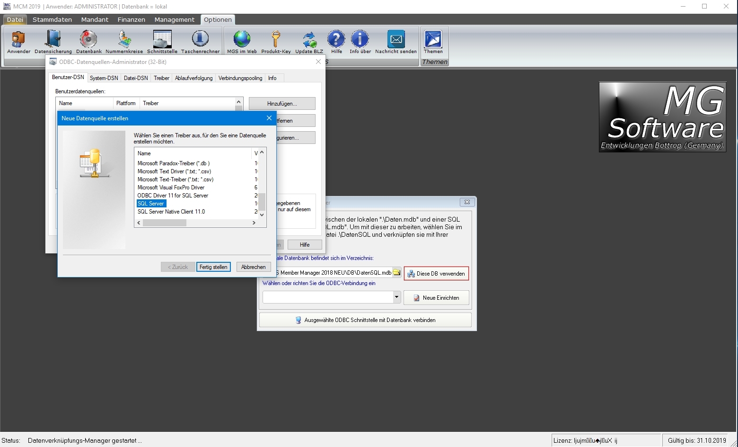The image size is (738, 447).
Task: Click the Fertig stellen button
Action: (x=213, y=267)
